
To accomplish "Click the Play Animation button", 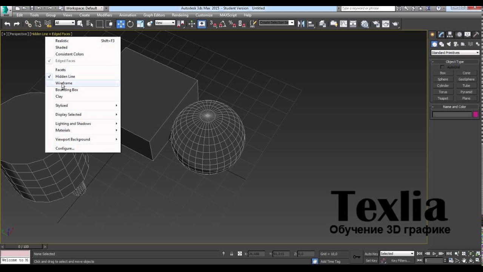I will coord(434,253).
